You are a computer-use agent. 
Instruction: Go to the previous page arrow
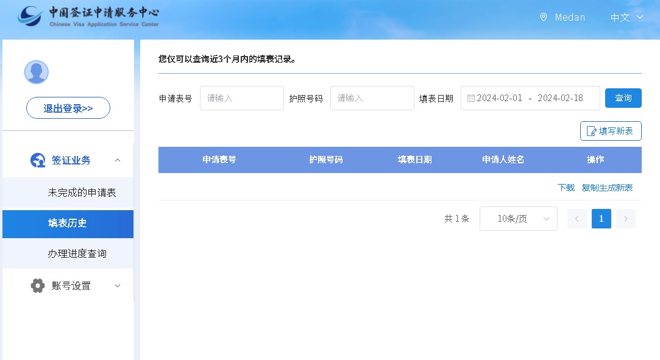pyautogui.click(x=577, y=219)
